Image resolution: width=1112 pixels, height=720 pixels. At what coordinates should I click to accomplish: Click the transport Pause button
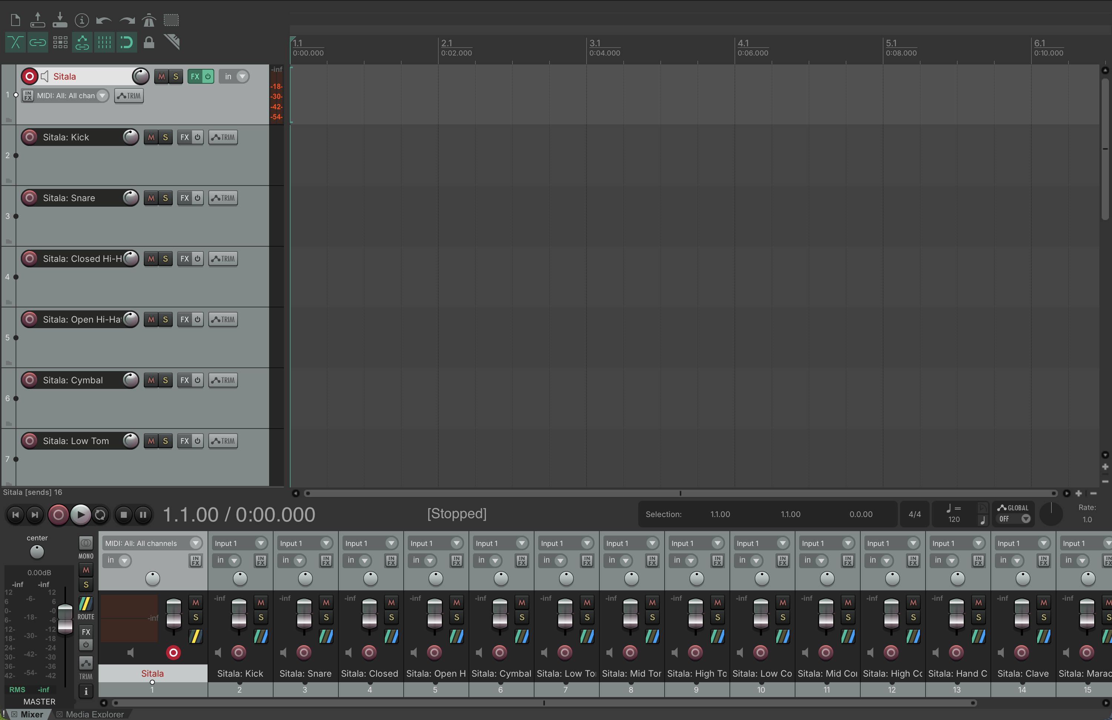(143, 514)
